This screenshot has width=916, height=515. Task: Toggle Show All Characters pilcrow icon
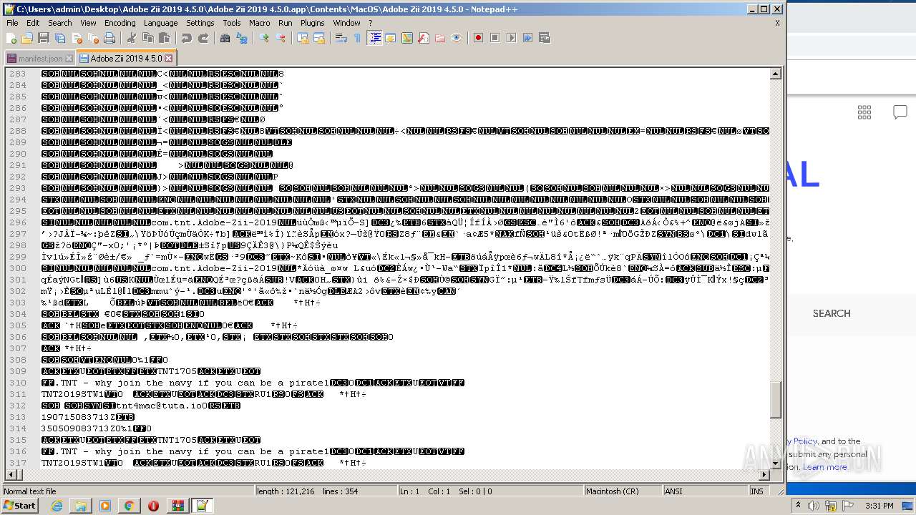[357, 38]
